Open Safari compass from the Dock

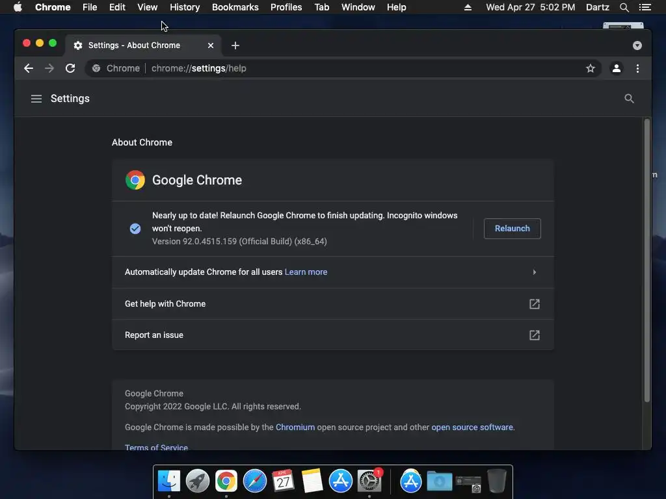coord(255,481)
